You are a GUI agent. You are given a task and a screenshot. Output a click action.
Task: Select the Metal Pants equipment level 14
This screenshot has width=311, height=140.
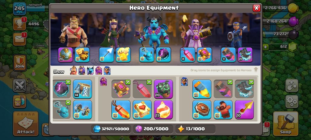pyautogui.click(x=83, y=89)
